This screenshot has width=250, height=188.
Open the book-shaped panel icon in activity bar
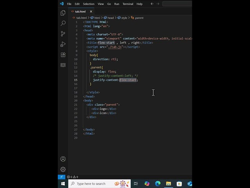[x=63, y=65]
